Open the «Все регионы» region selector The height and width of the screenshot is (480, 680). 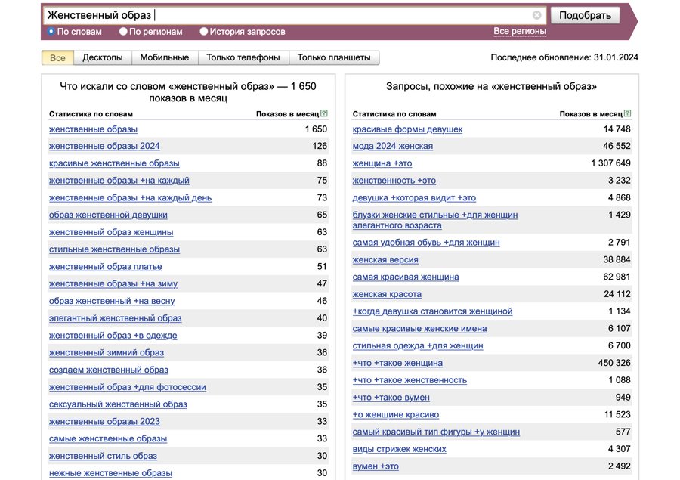click(519, 32)
